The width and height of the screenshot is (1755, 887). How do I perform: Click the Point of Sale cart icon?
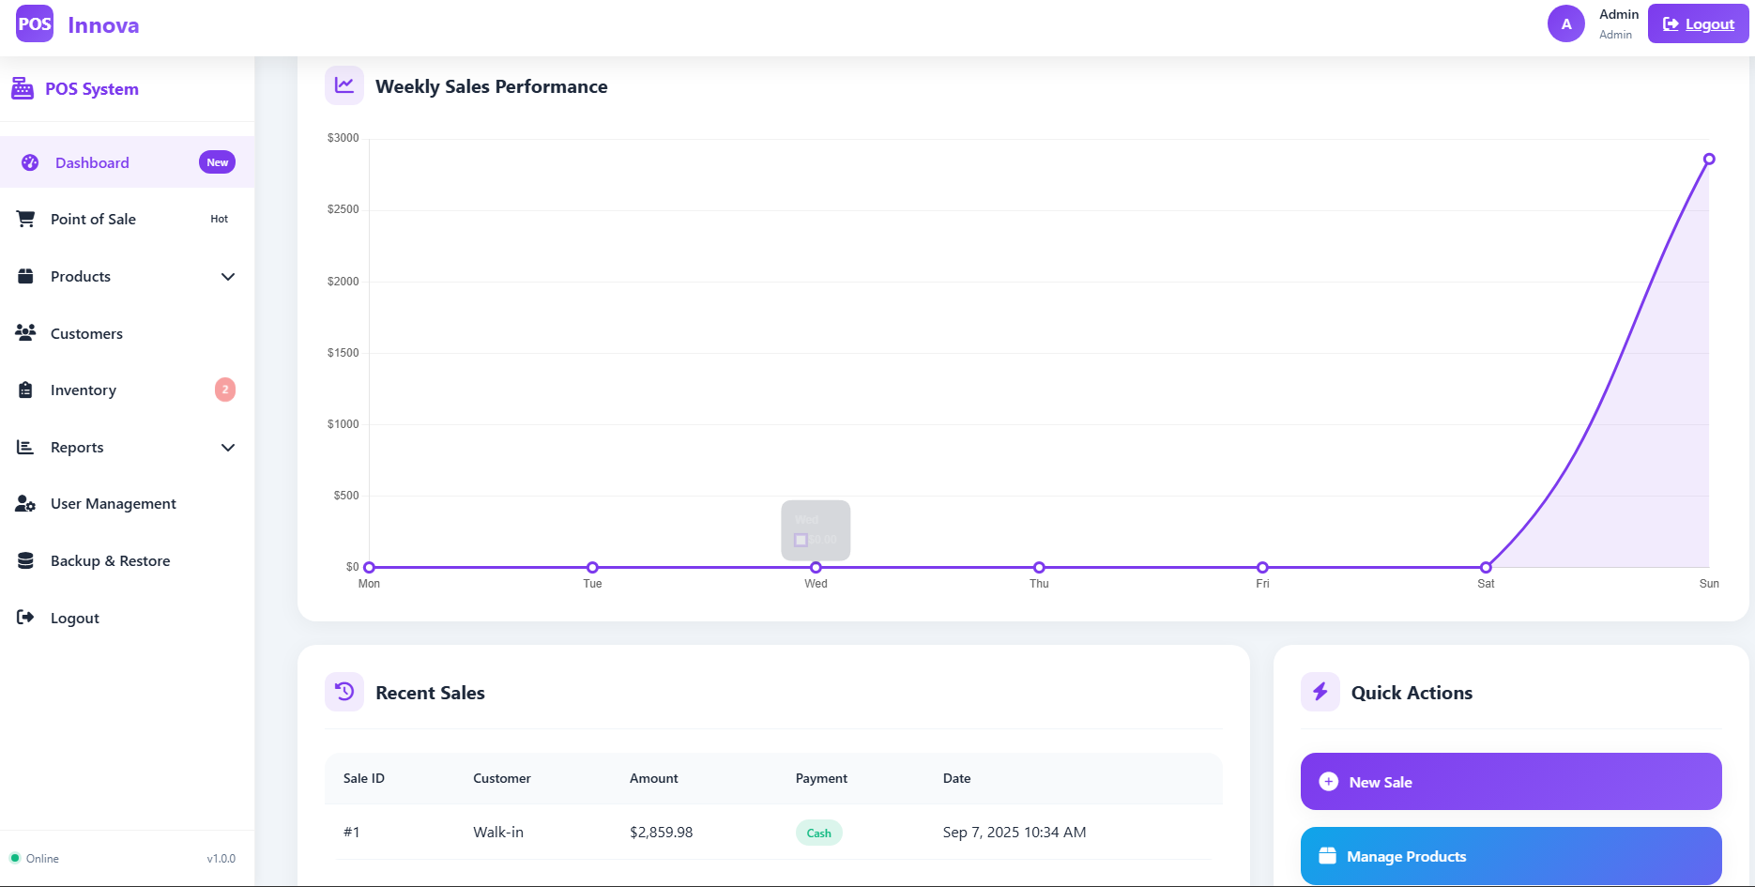coord(26,219)
